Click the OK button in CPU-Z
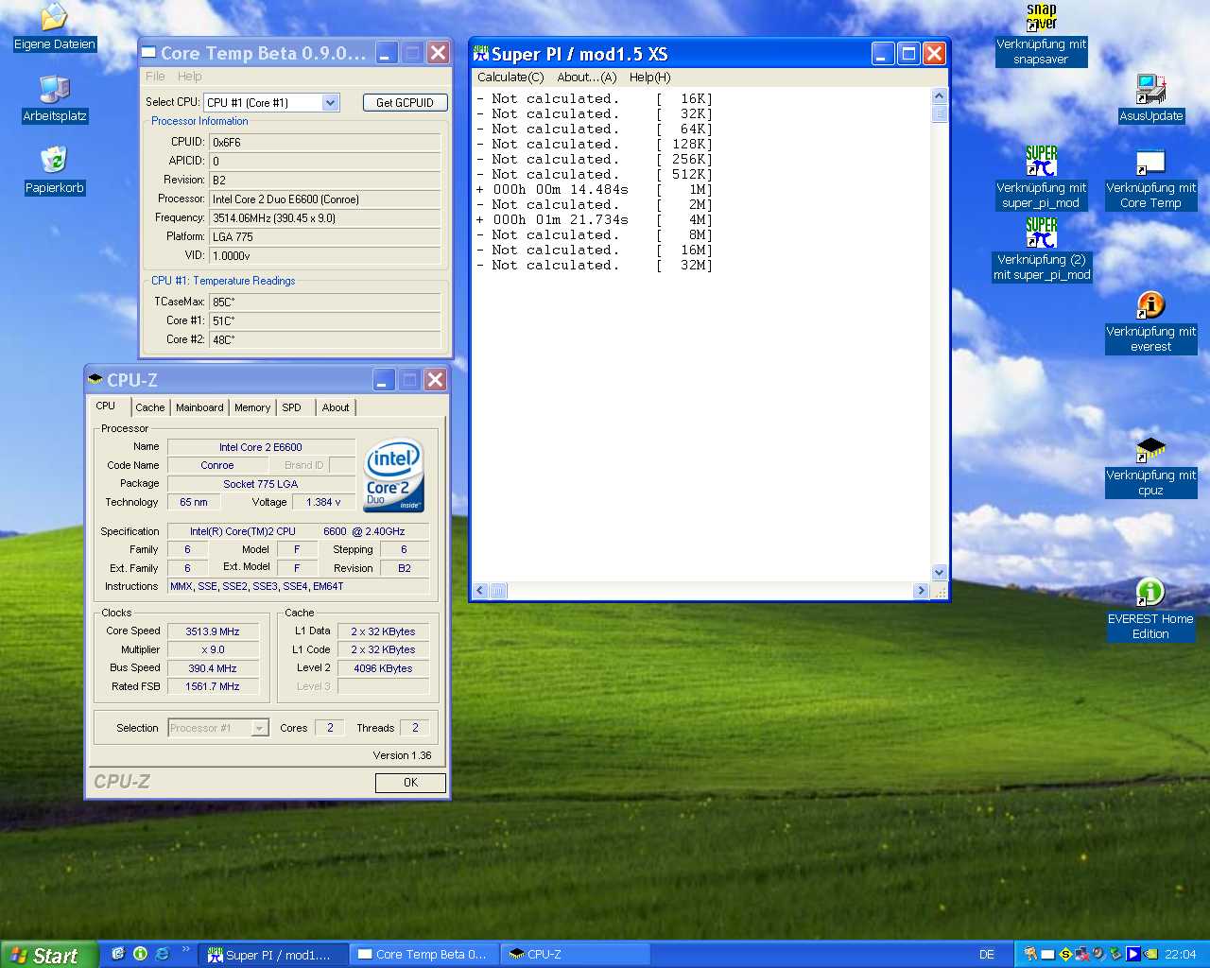 410,783
